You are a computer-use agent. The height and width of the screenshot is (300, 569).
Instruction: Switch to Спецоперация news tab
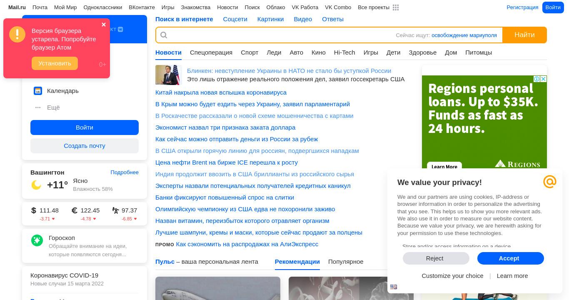211,52
